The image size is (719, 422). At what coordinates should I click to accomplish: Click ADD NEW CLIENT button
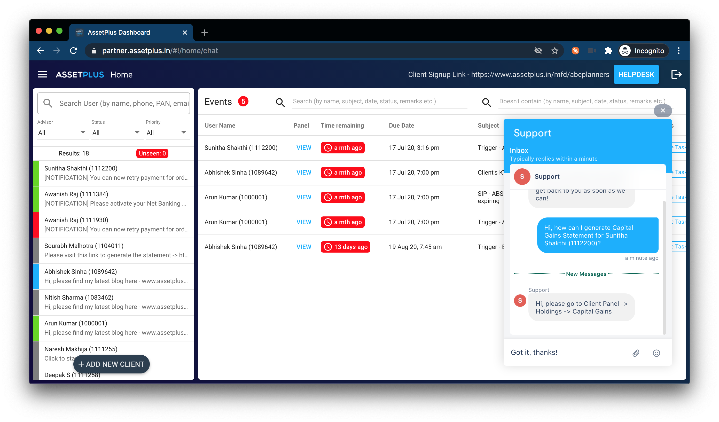tap(112, 364)
